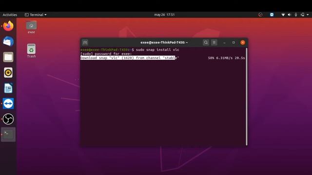Click the terminal vertical scrollbar
This screenshot has height=175, width=312.
tap(247, 96)
